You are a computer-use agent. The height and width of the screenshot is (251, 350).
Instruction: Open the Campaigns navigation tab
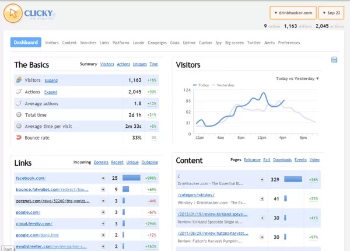(x=157, y=43)
